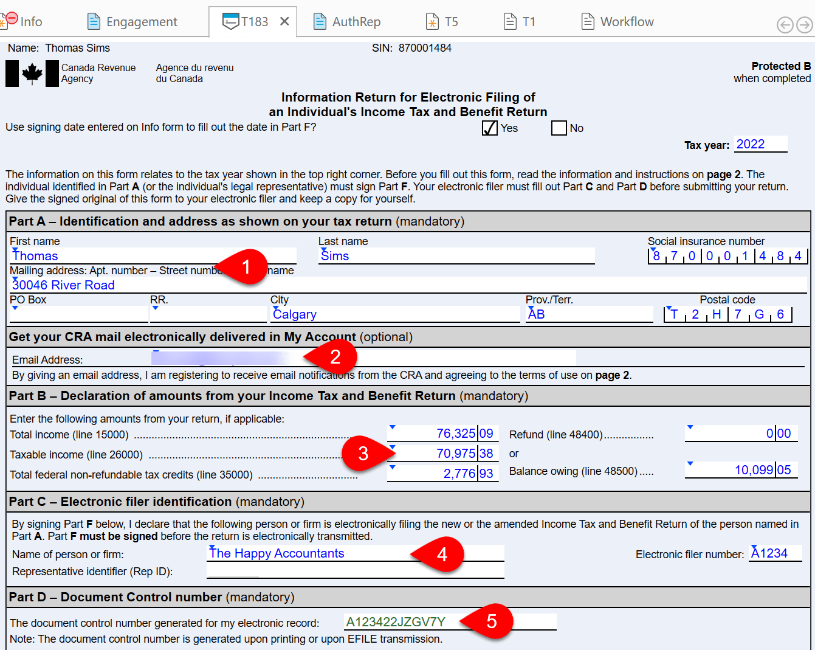Click the Engagement document icon

[94, 21]
